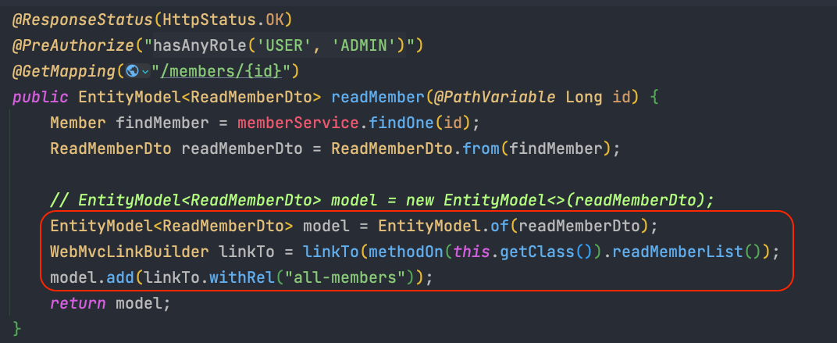837x343 pixels.
Task: Click the readMemberList method call
Action: (678, 251)
